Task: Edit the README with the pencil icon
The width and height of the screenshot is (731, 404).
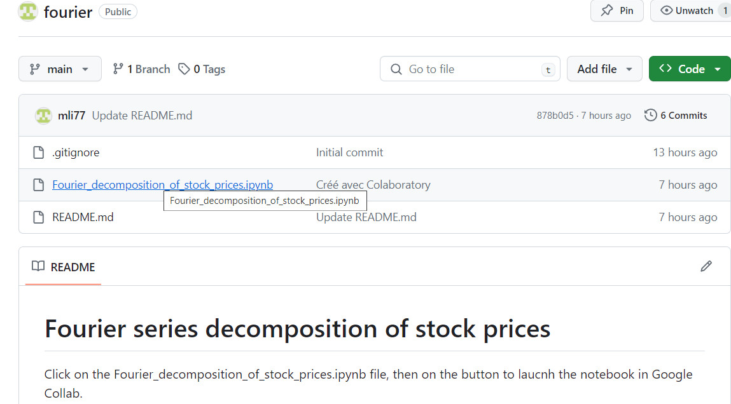Action: tap(706, 266)
